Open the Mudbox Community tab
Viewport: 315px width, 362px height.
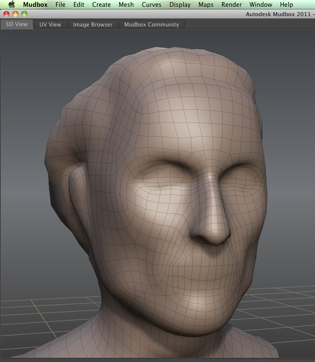coord(152,24)
